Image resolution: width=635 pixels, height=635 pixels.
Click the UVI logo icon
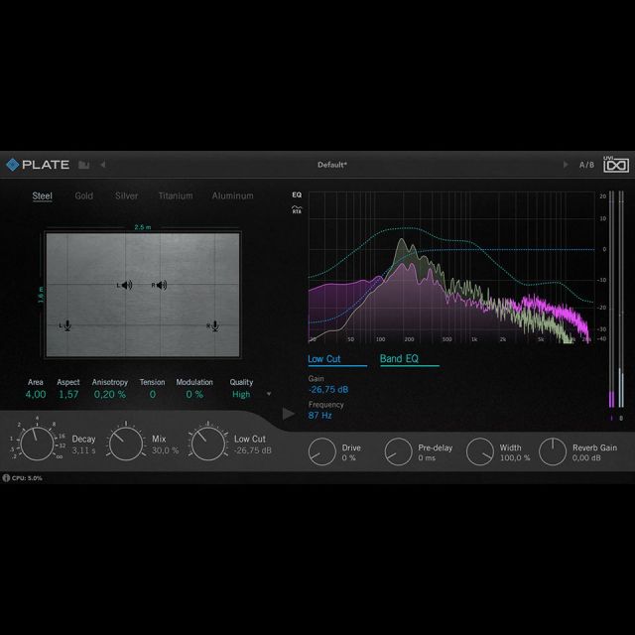pos(615,165)
